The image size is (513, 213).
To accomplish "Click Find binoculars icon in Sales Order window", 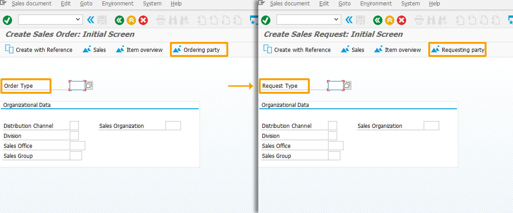I will (173, 20).
